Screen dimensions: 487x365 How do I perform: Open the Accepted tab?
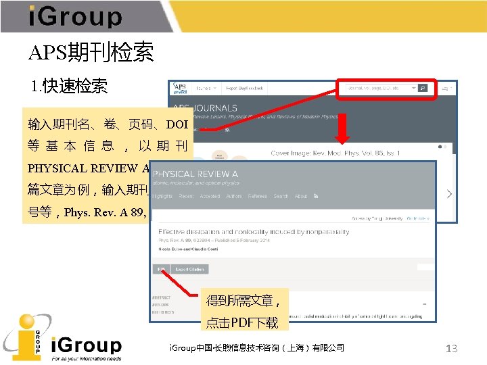click(x=210, y=196)
